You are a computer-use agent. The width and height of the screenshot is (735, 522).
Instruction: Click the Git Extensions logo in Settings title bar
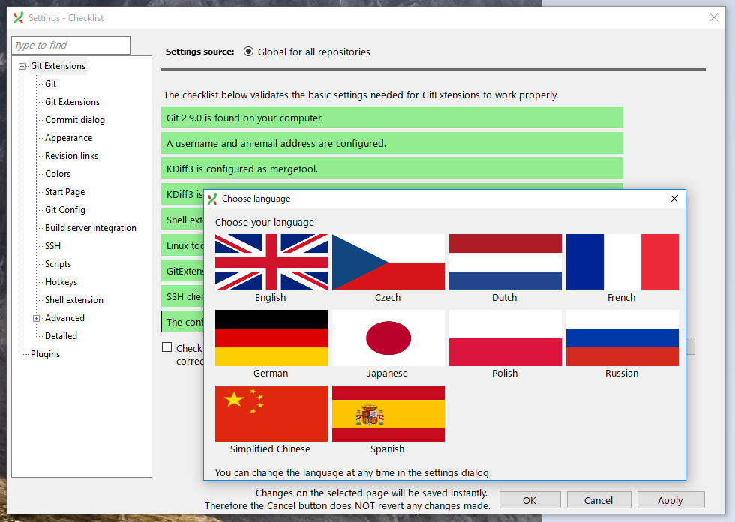[19, 18]
